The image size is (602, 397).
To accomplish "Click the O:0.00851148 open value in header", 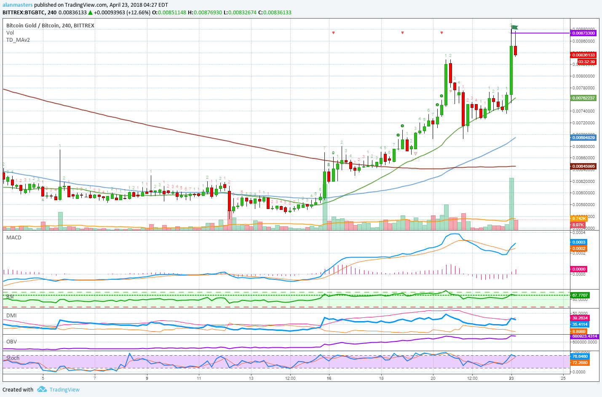I will [169, 12].
